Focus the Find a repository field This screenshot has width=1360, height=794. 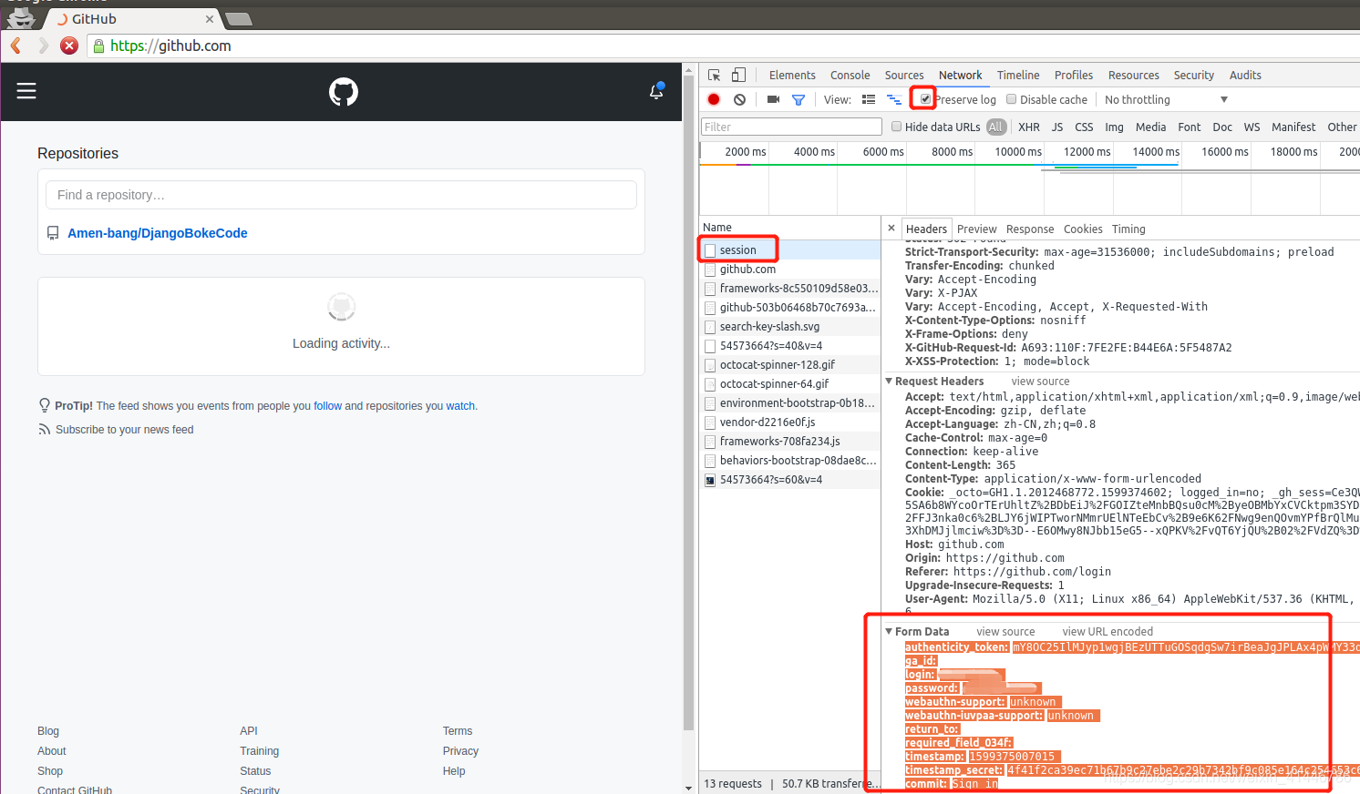click(x=341, y=195)
